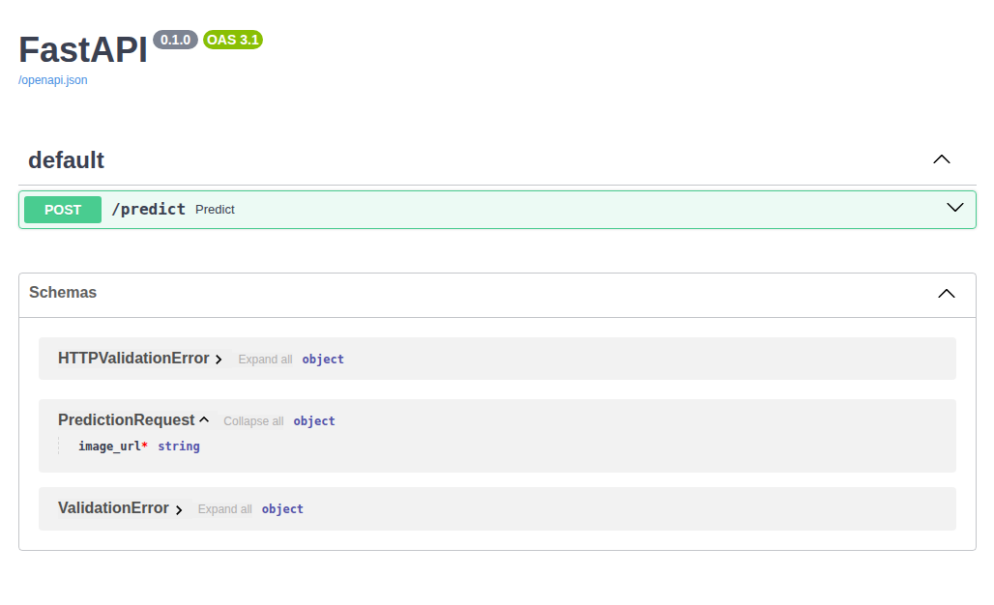Viewport: 994px width, 605px height.
Task: Click the Schemas heading text
Action: click(x=63, y=292)
